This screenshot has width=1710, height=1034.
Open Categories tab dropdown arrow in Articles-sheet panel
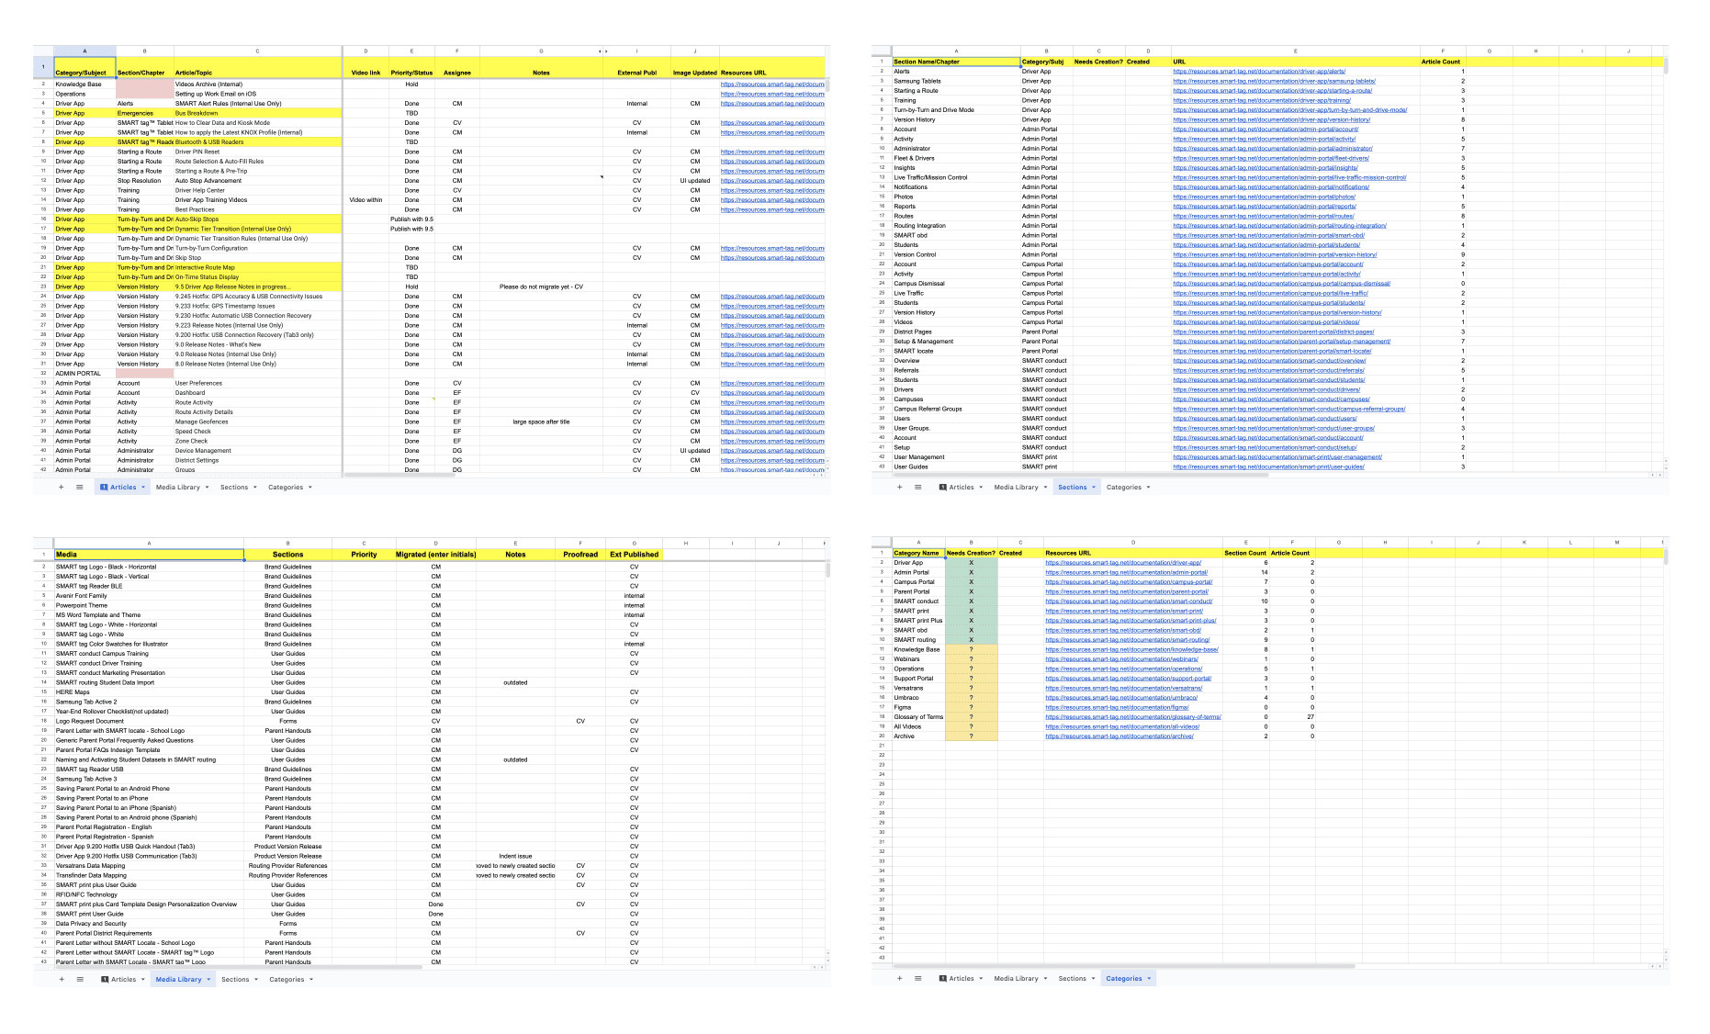[310, 488]
